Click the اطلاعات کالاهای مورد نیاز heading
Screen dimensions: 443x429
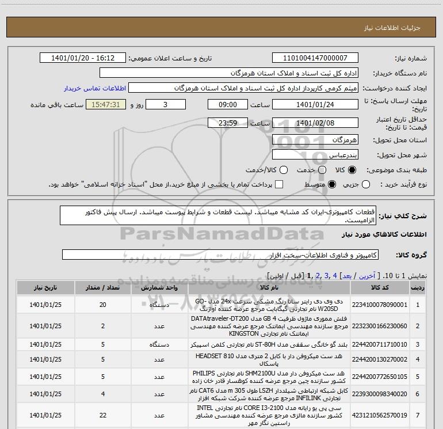coord(384,234)
